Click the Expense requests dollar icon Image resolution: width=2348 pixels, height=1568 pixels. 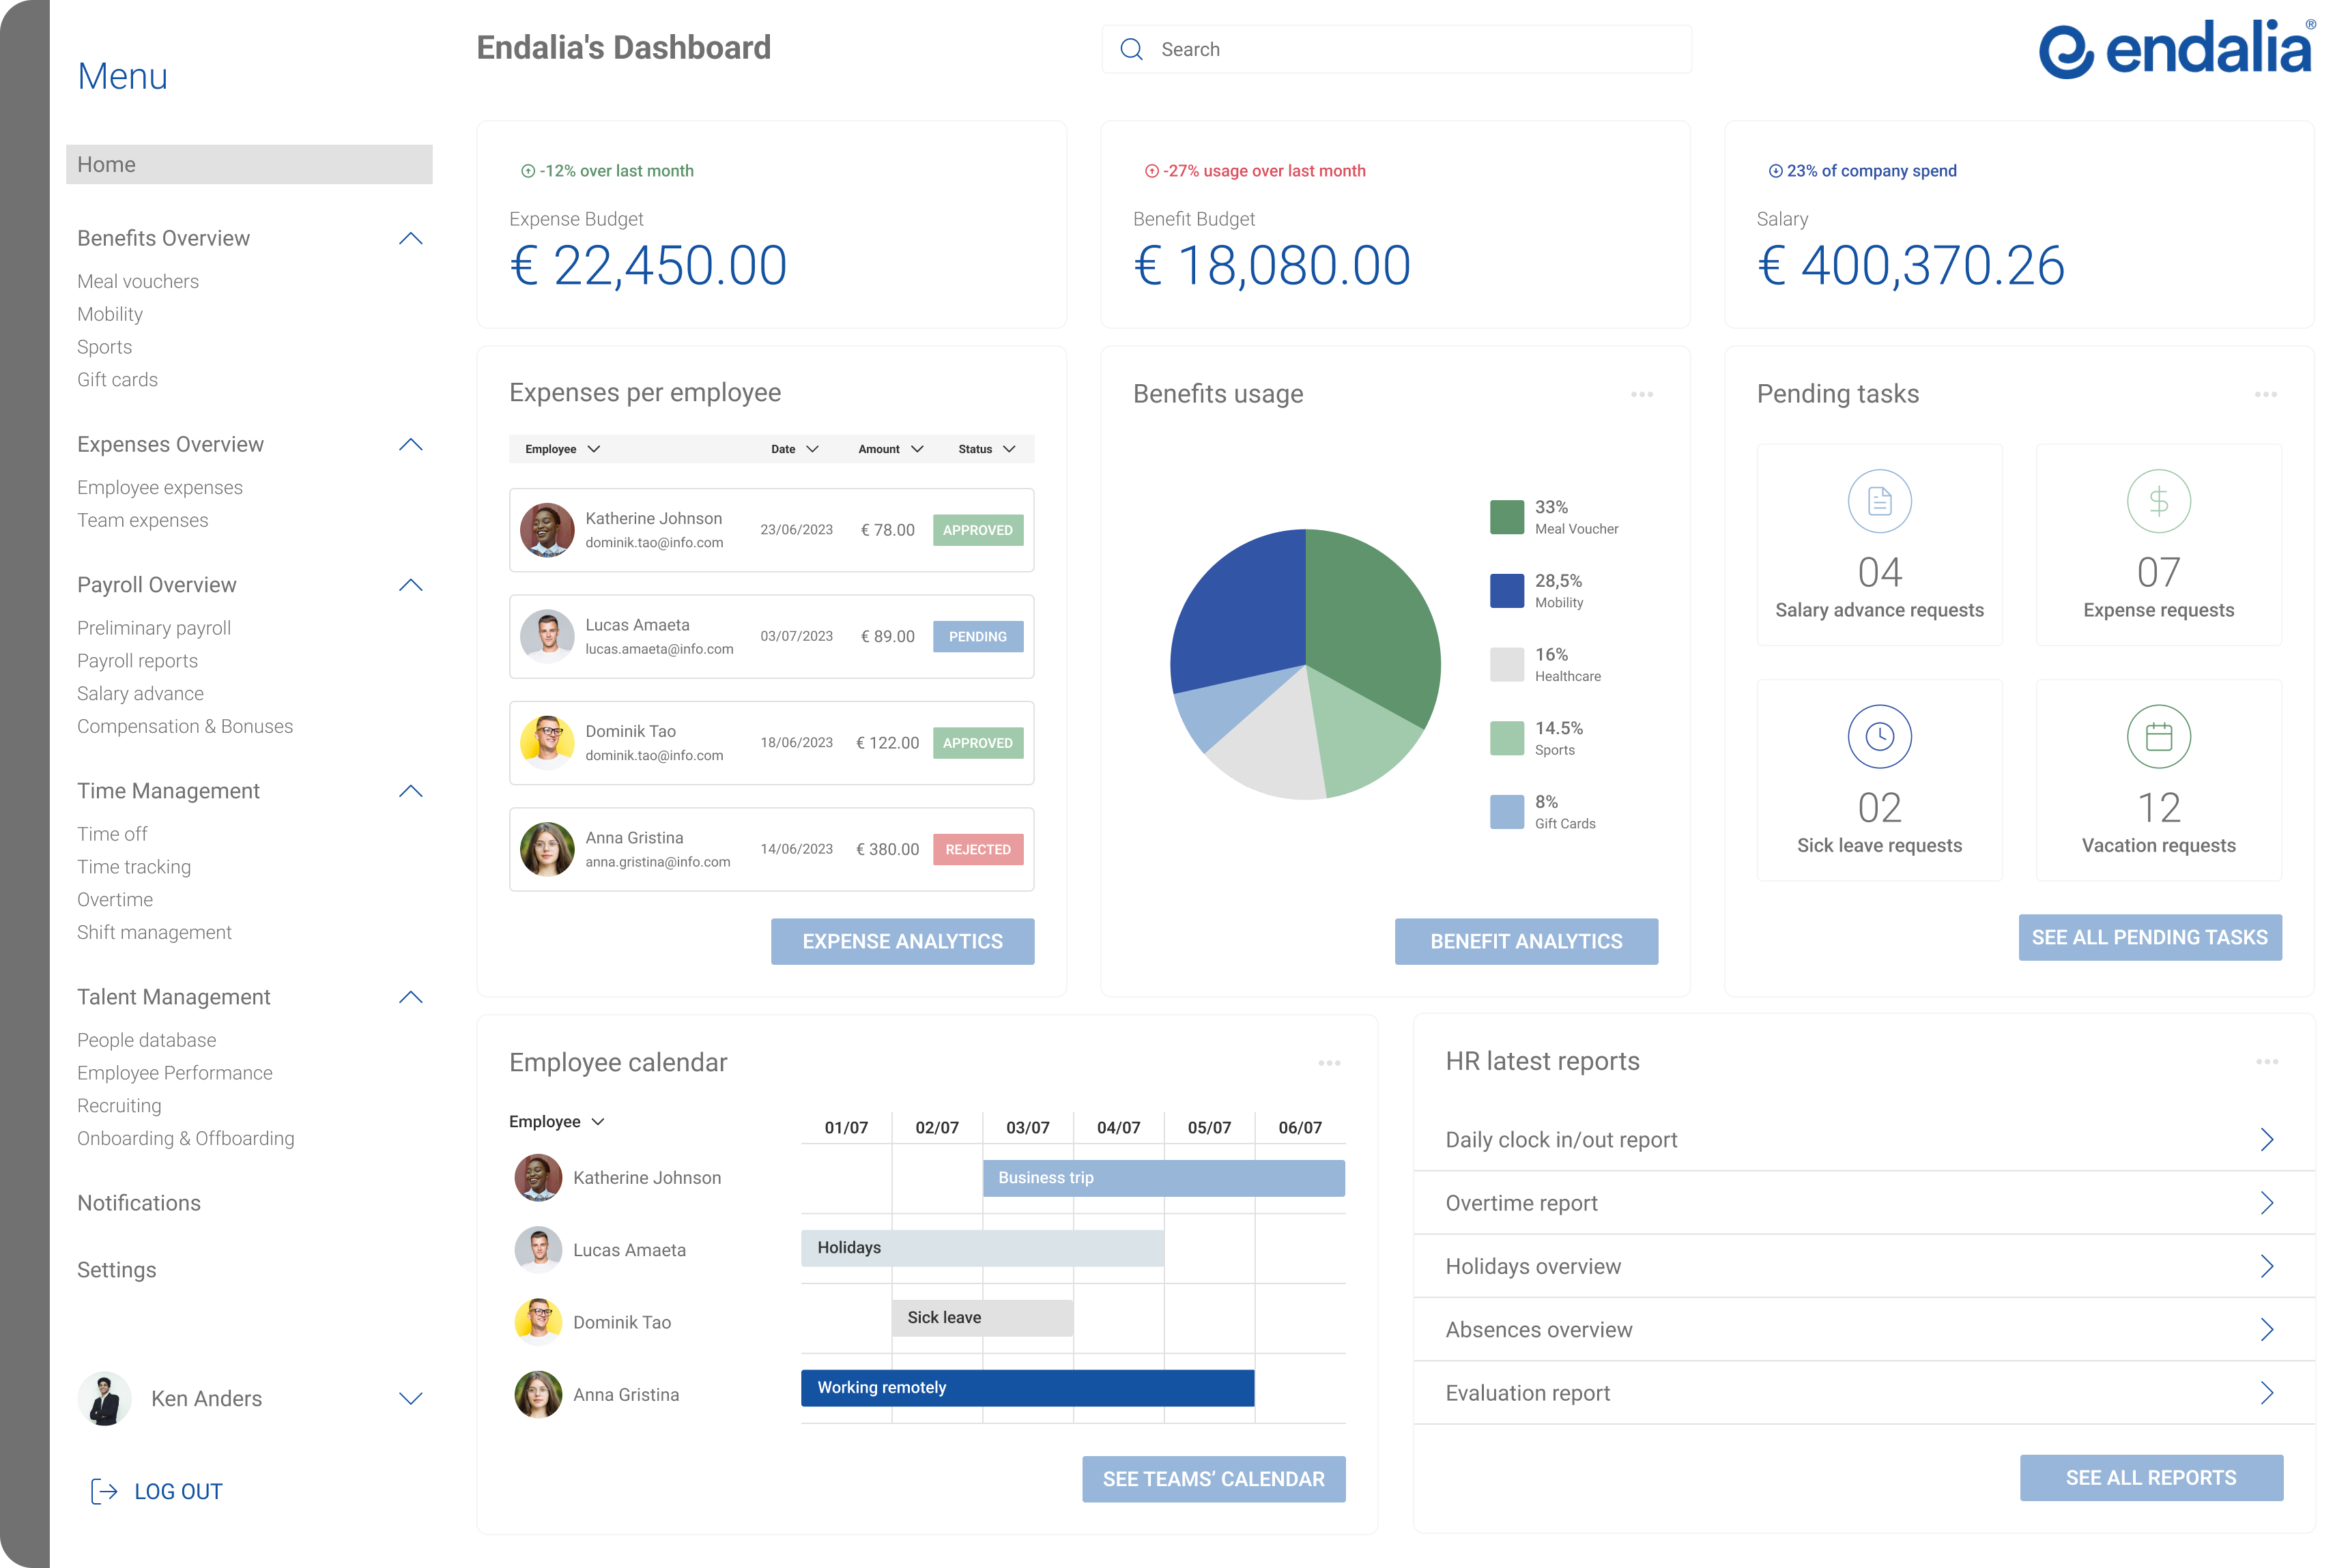[x=2158, y=501]
